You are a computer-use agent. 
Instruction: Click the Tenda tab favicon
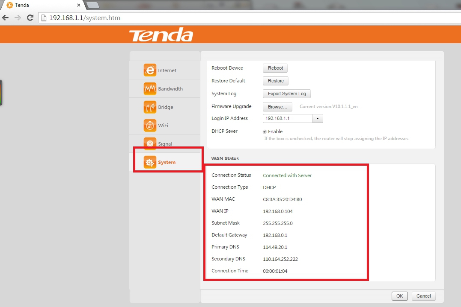click(x=10, y=5)
